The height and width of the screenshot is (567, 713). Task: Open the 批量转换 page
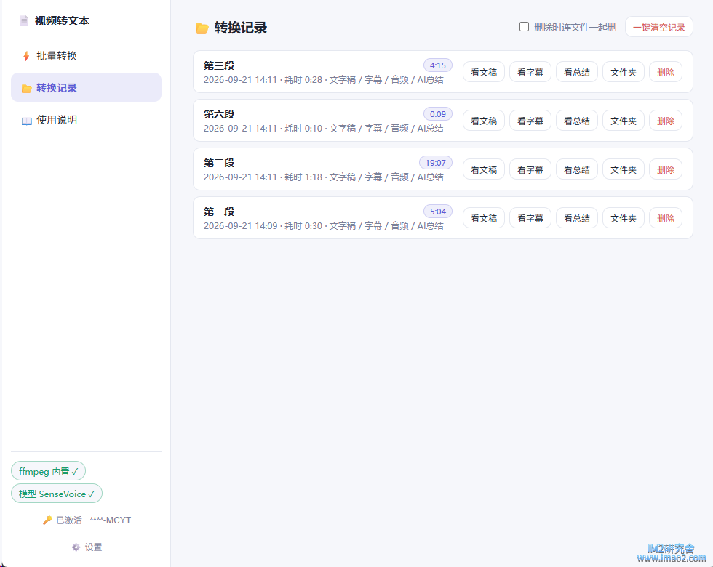pyautogui.click(x=86, y=56)
